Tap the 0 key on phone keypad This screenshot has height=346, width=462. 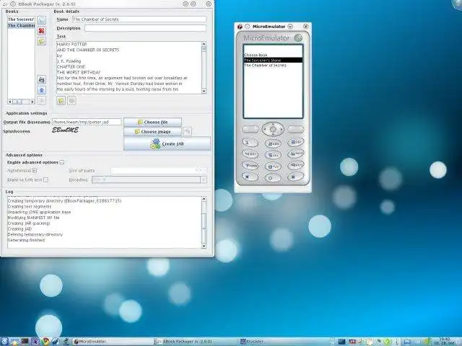(x=273, y=178)
